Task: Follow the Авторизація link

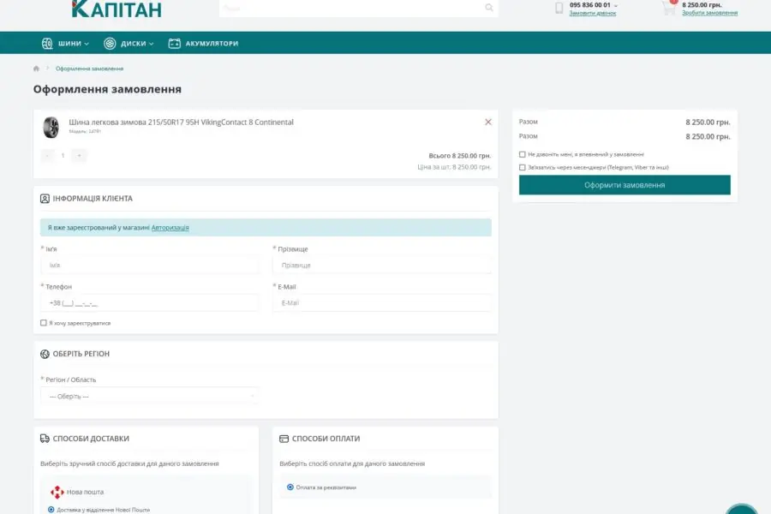Action: [x=170, y=228]
